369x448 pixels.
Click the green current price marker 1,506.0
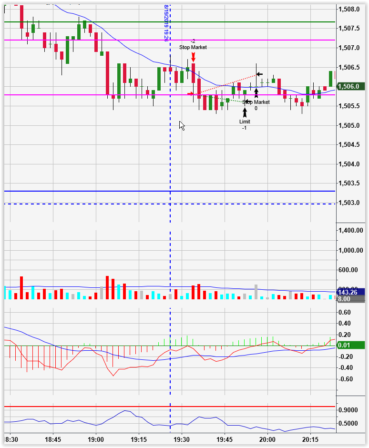[351, 86]
